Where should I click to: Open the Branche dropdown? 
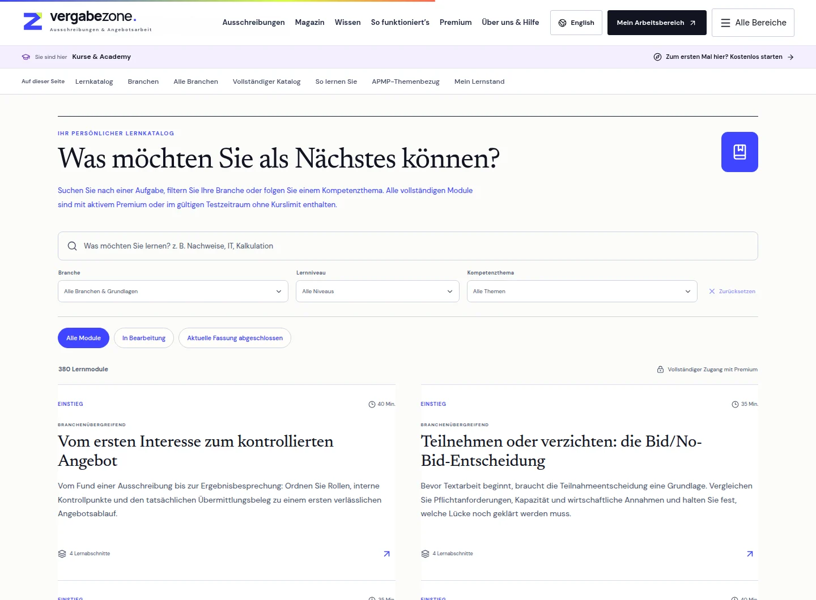173,292
